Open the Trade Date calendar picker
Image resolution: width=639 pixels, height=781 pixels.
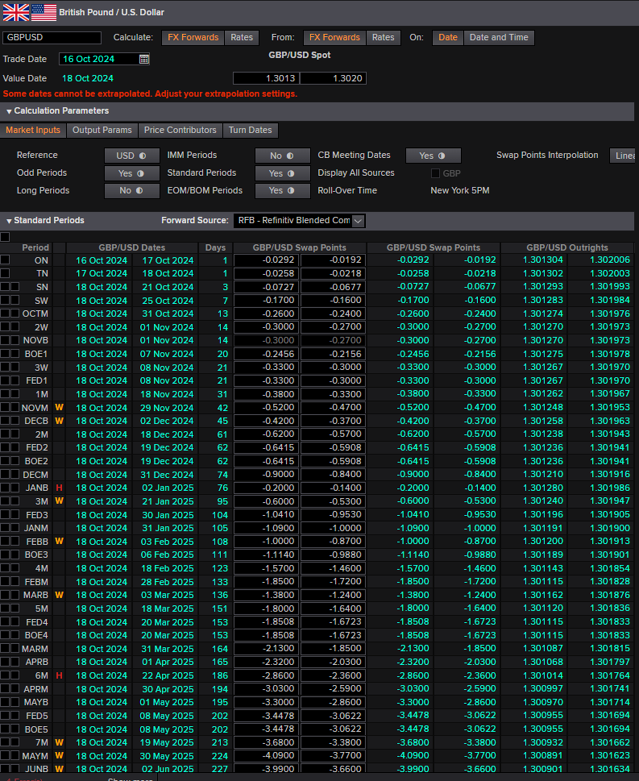[x=144, y=59]
